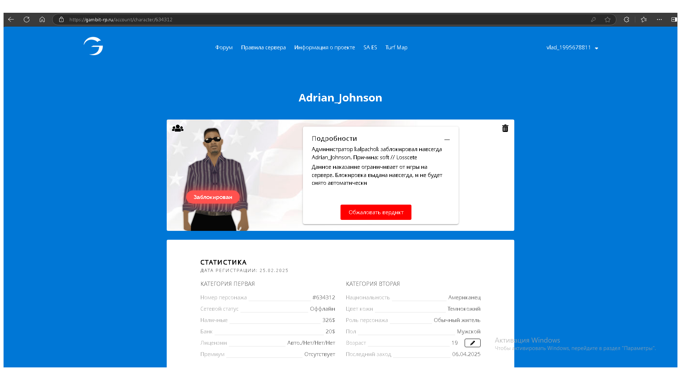Click the pencil edit age icon
Image resolution: width=681 pixels, height=383 pixels.
coord(472,343)
